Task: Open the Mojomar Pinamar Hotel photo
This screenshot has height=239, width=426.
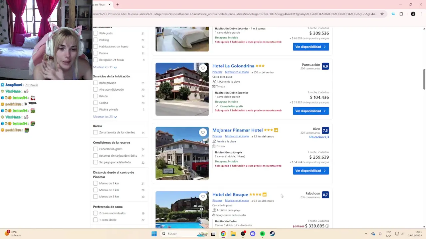Action: pyautogui.click(x=182, y=153)
